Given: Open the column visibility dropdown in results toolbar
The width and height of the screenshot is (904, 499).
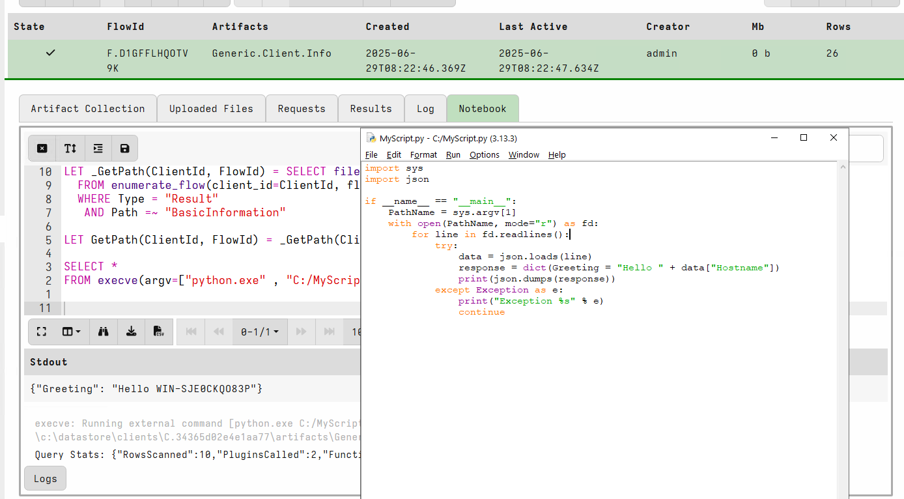Looking at the screenshot, I should point(72,332).
